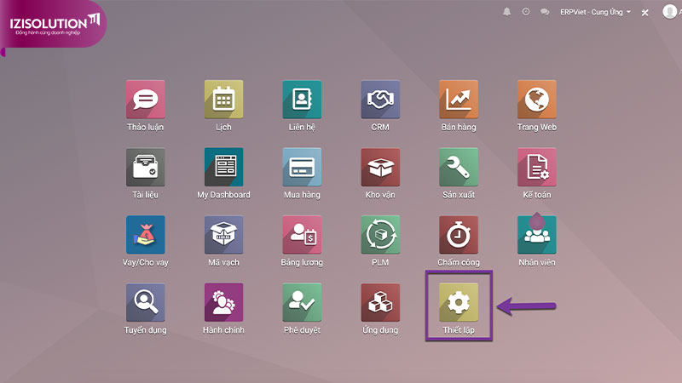
Task: Click the user avatar in top bar
Action: point(669,12)
